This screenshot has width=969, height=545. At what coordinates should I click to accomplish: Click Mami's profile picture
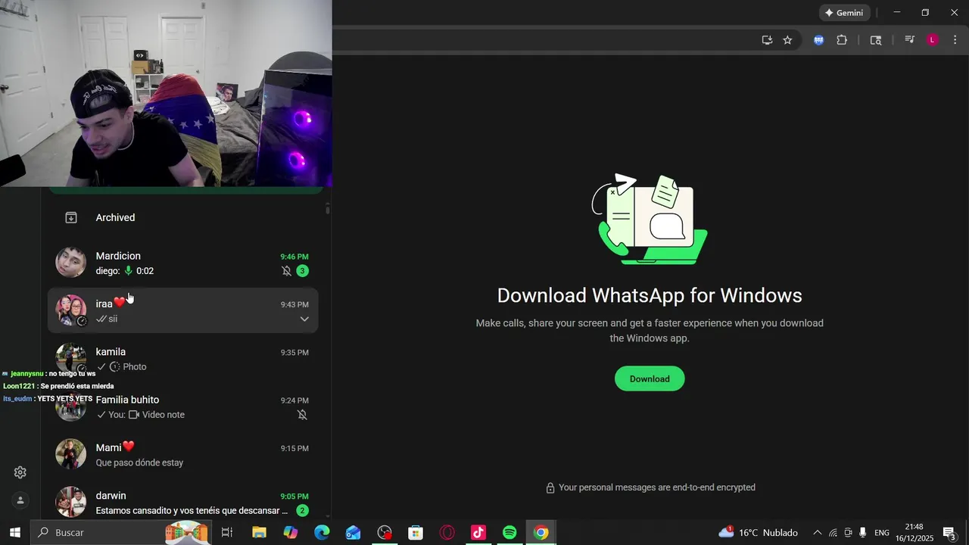point(71,454)
